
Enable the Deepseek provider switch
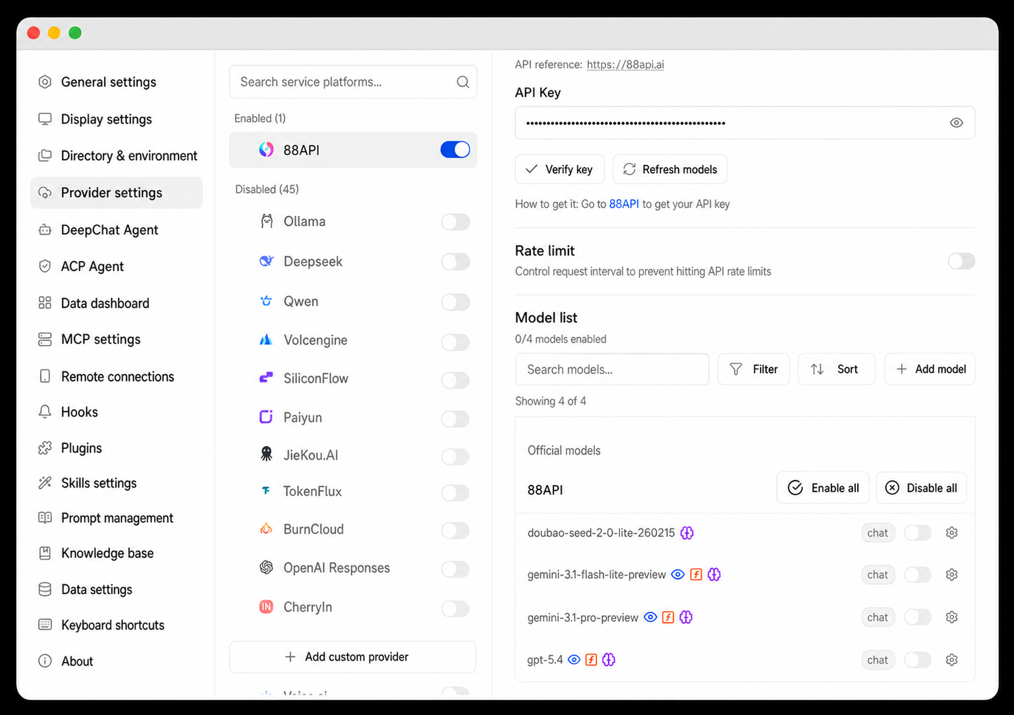click(x=455, y=261)
